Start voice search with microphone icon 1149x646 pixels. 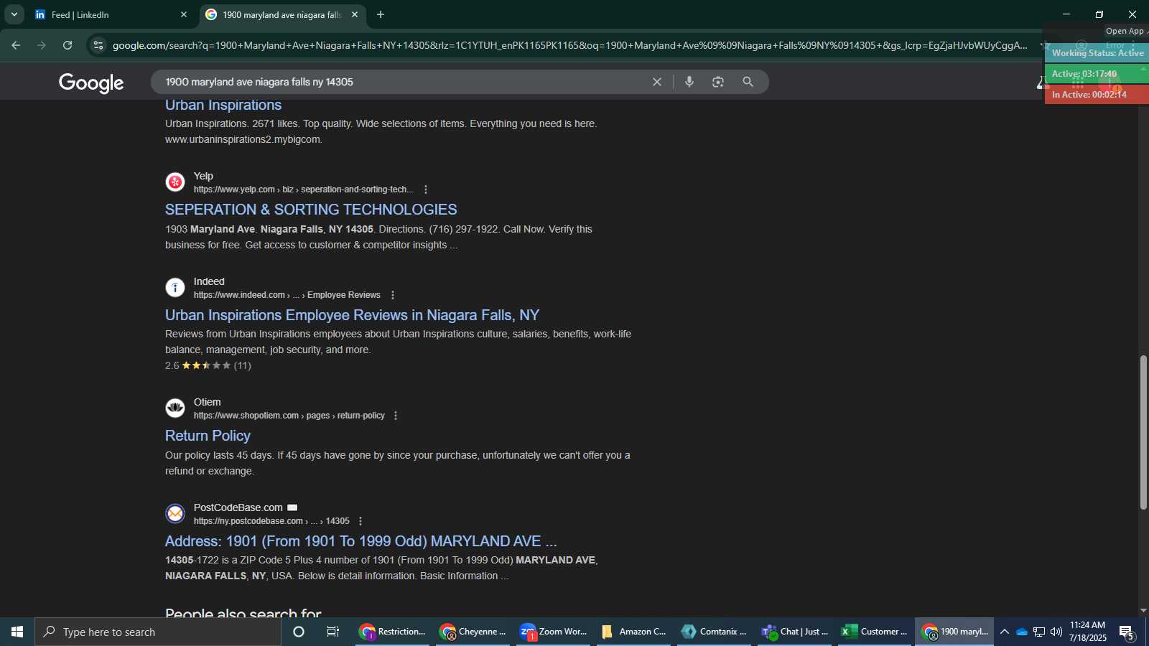[x=689, y=82]
